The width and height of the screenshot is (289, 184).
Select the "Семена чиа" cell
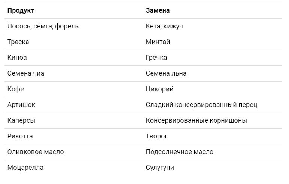26,73
